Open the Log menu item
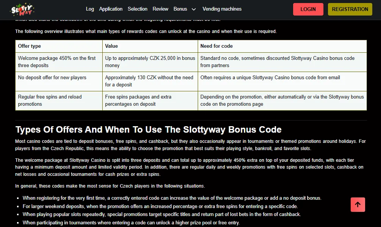This screenshot has height=227, width=381. pos(90,9)
